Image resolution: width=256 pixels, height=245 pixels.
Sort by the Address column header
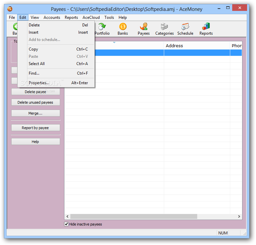click(197, 46)
